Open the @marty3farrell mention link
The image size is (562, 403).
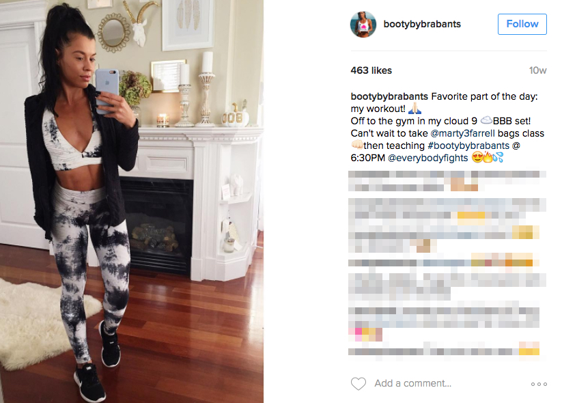462,133
